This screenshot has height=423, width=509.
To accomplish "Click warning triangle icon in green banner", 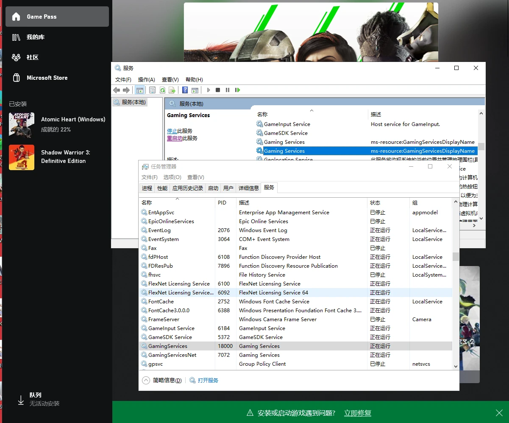I will point(250,413).
